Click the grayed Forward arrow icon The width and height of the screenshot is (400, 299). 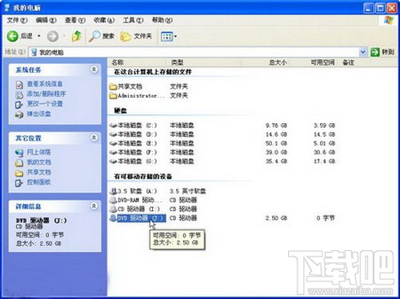[x=53, y=36]
